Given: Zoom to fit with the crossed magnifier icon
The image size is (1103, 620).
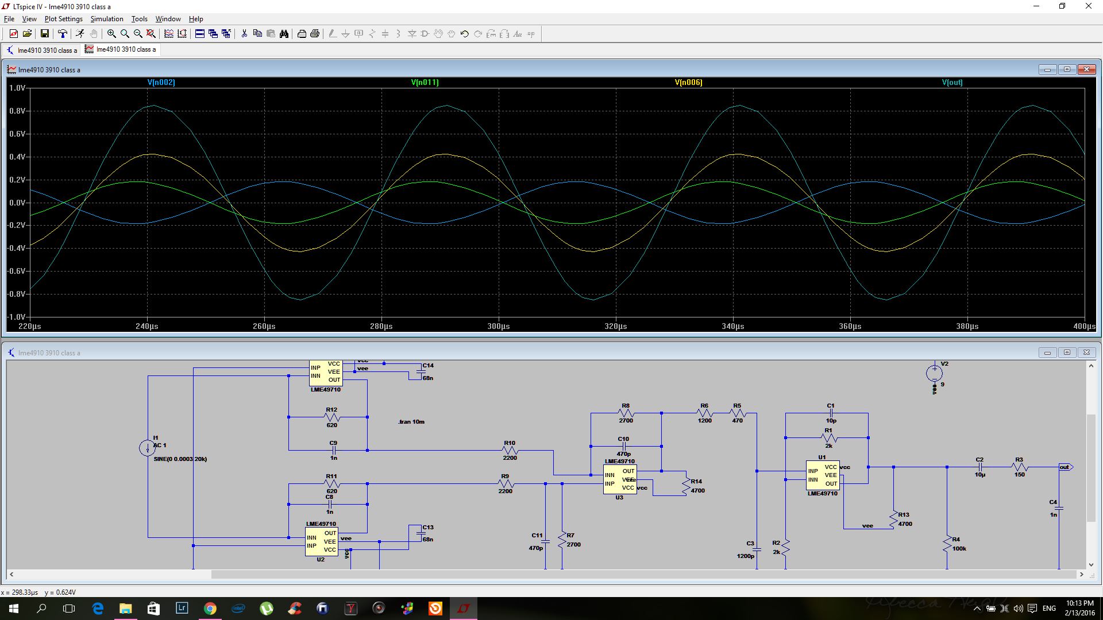Looking at the screenshot, I should click(x=151, y=34).
